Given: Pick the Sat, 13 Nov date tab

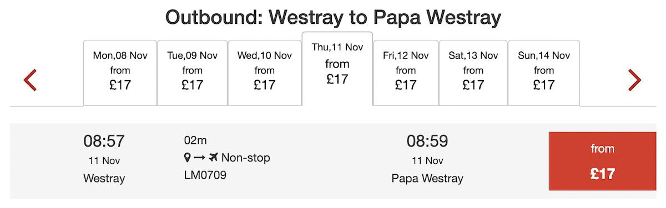Looking at the screenshot, I should 473,72.
